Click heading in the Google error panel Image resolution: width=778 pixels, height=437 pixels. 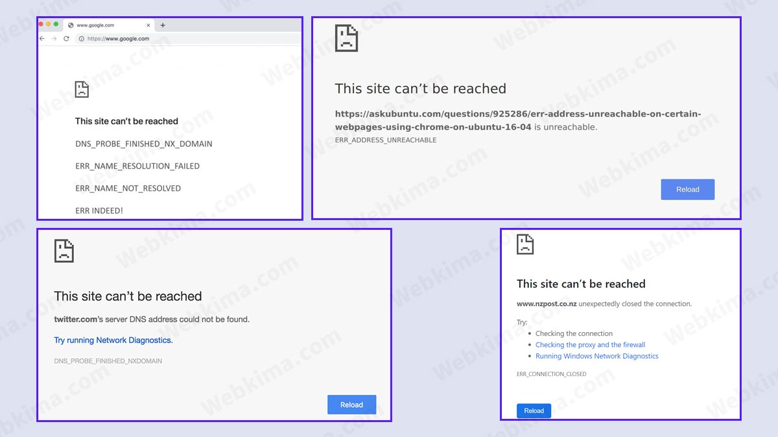coord(126,121)
